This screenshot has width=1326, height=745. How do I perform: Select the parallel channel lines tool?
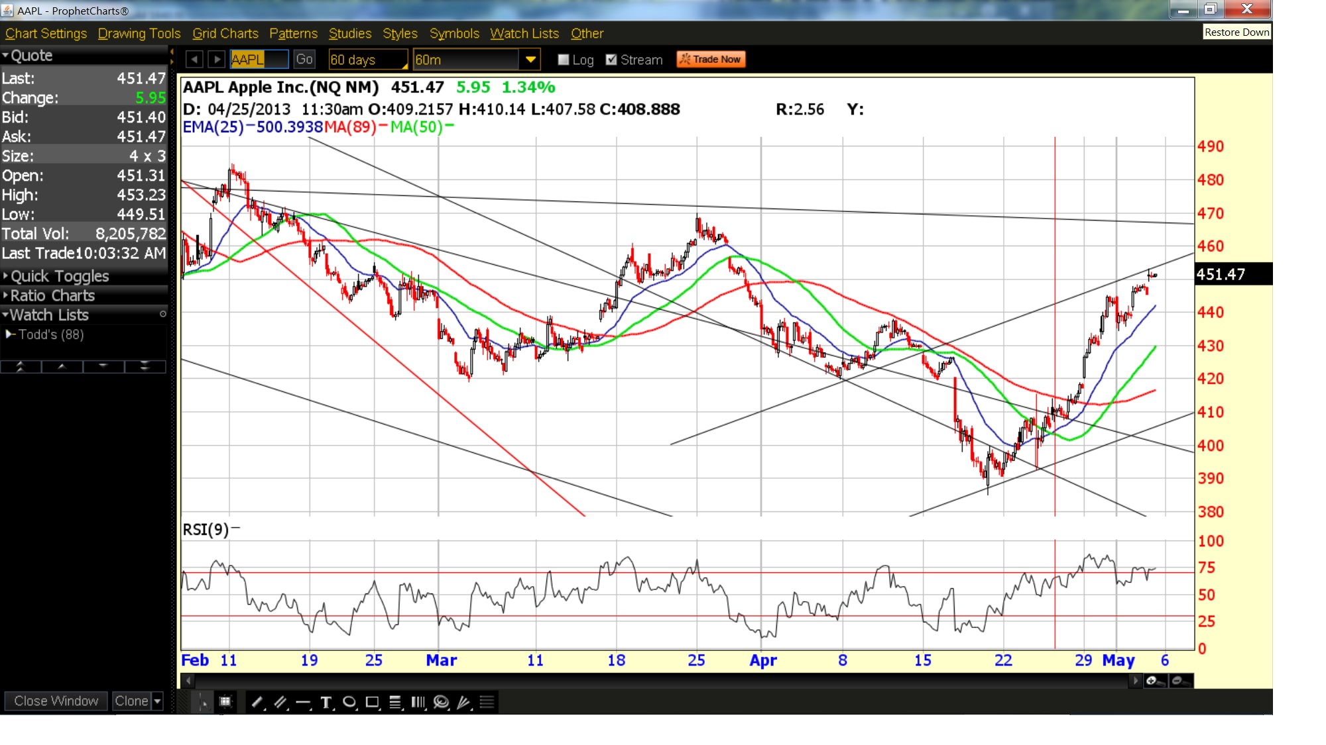click(x=280, y=702)
